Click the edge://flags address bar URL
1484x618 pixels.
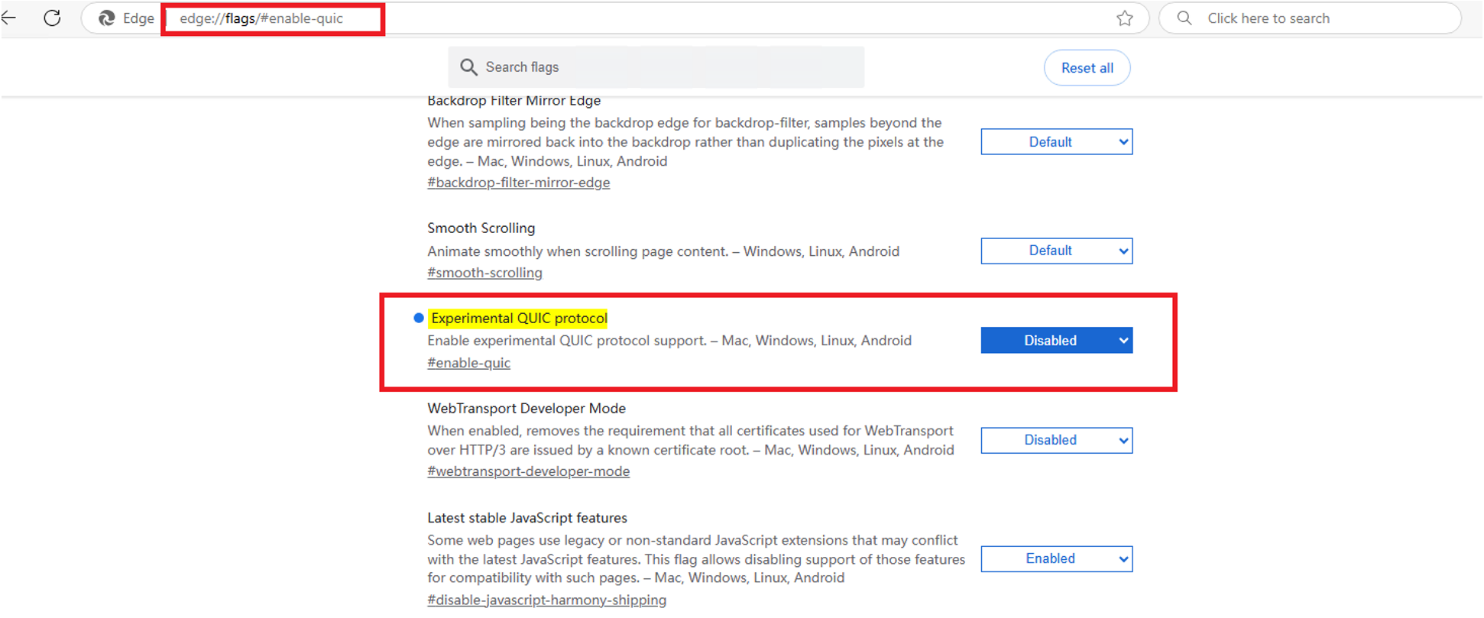click(x=261, y=18)
